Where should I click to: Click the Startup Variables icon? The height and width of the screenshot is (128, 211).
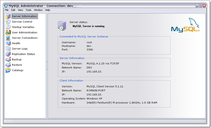(x=8, y=27)
